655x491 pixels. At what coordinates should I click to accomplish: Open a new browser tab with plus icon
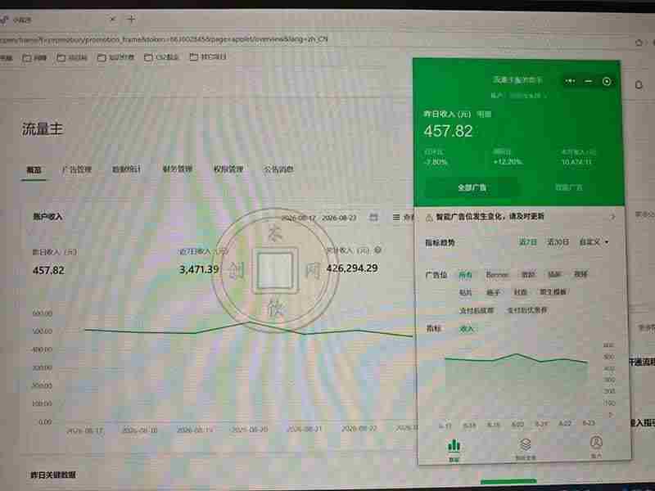(x=131, y=19)
